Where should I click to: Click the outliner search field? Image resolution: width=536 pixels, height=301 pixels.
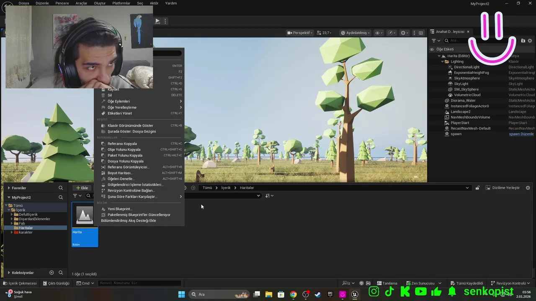[x=481, y=41]
